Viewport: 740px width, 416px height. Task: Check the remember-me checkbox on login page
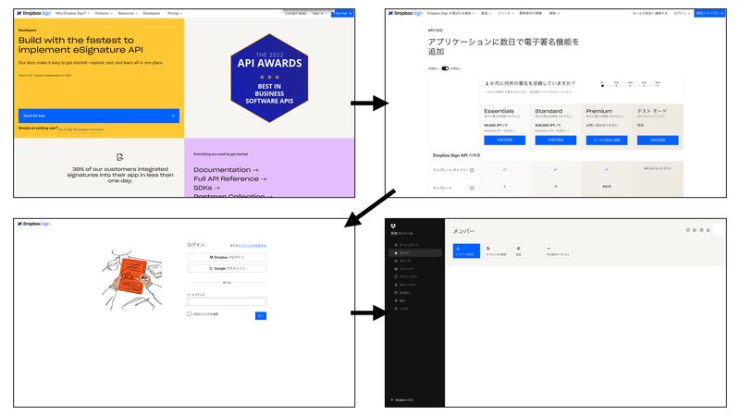click(x=190, y=313)
